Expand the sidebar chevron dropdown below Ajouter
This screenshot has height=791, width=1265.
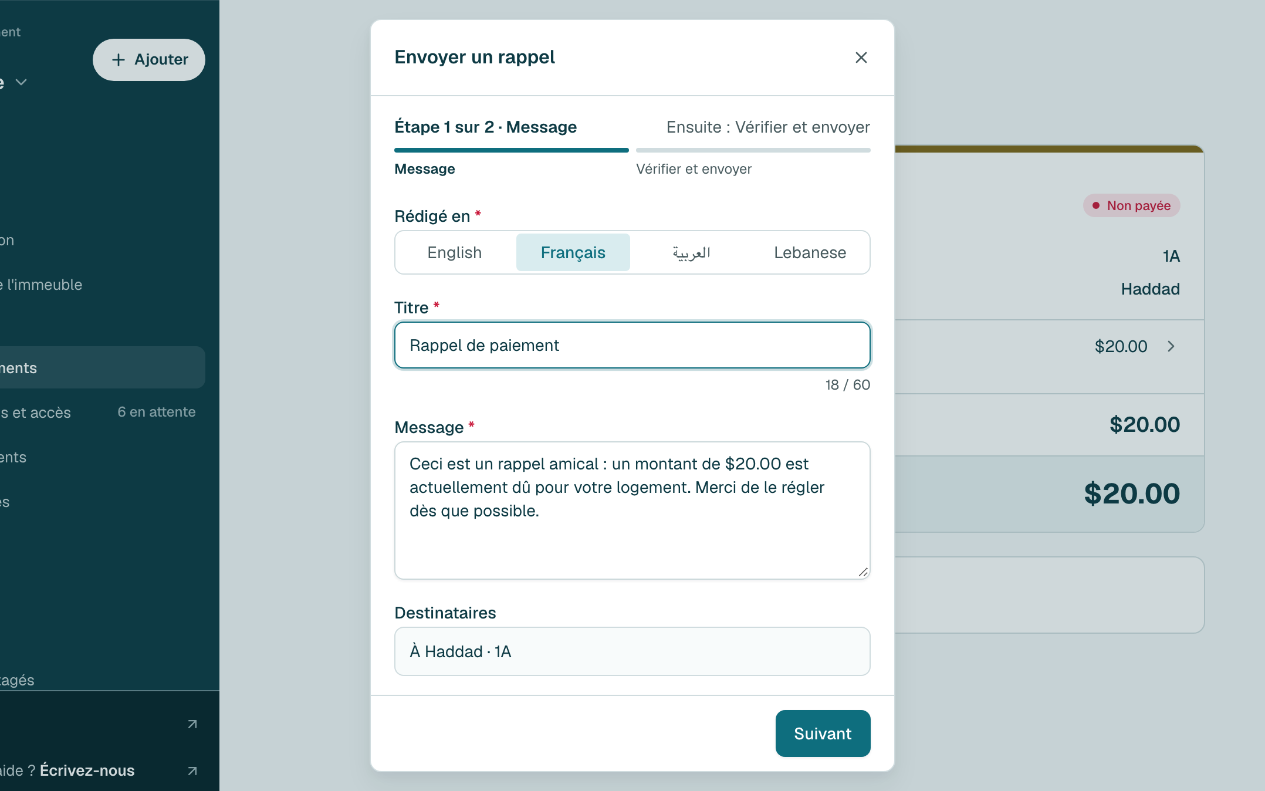tap(21, 82)
